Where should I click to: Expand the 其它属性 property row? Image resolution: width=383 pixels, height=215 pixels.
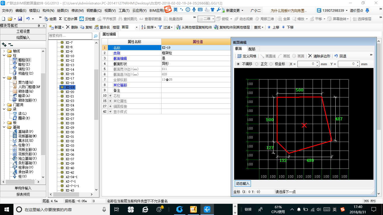coord(110,101)
